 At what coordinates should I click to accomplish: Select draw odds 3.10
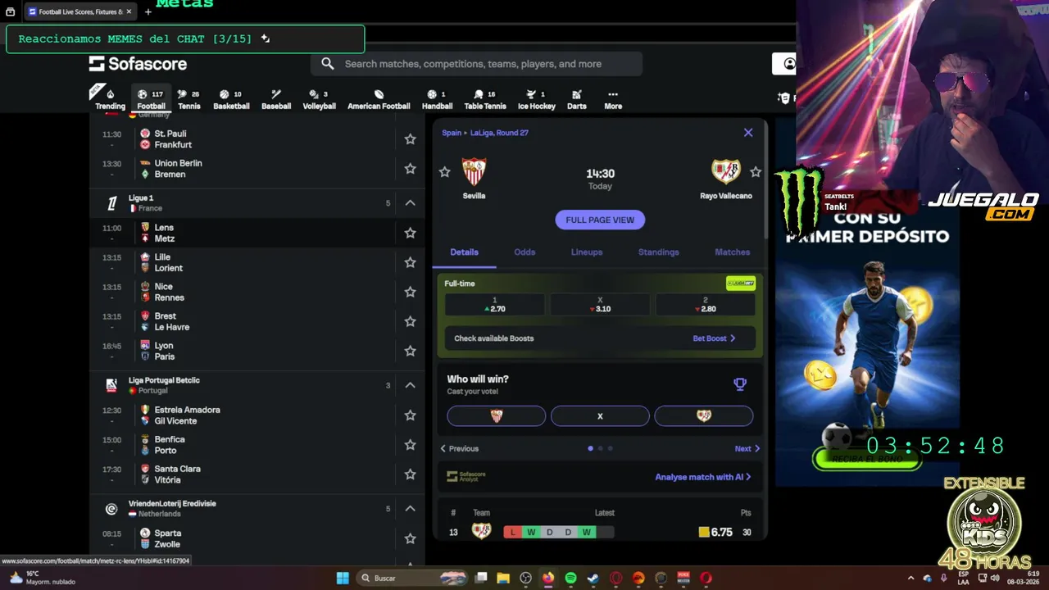point(600,305)
